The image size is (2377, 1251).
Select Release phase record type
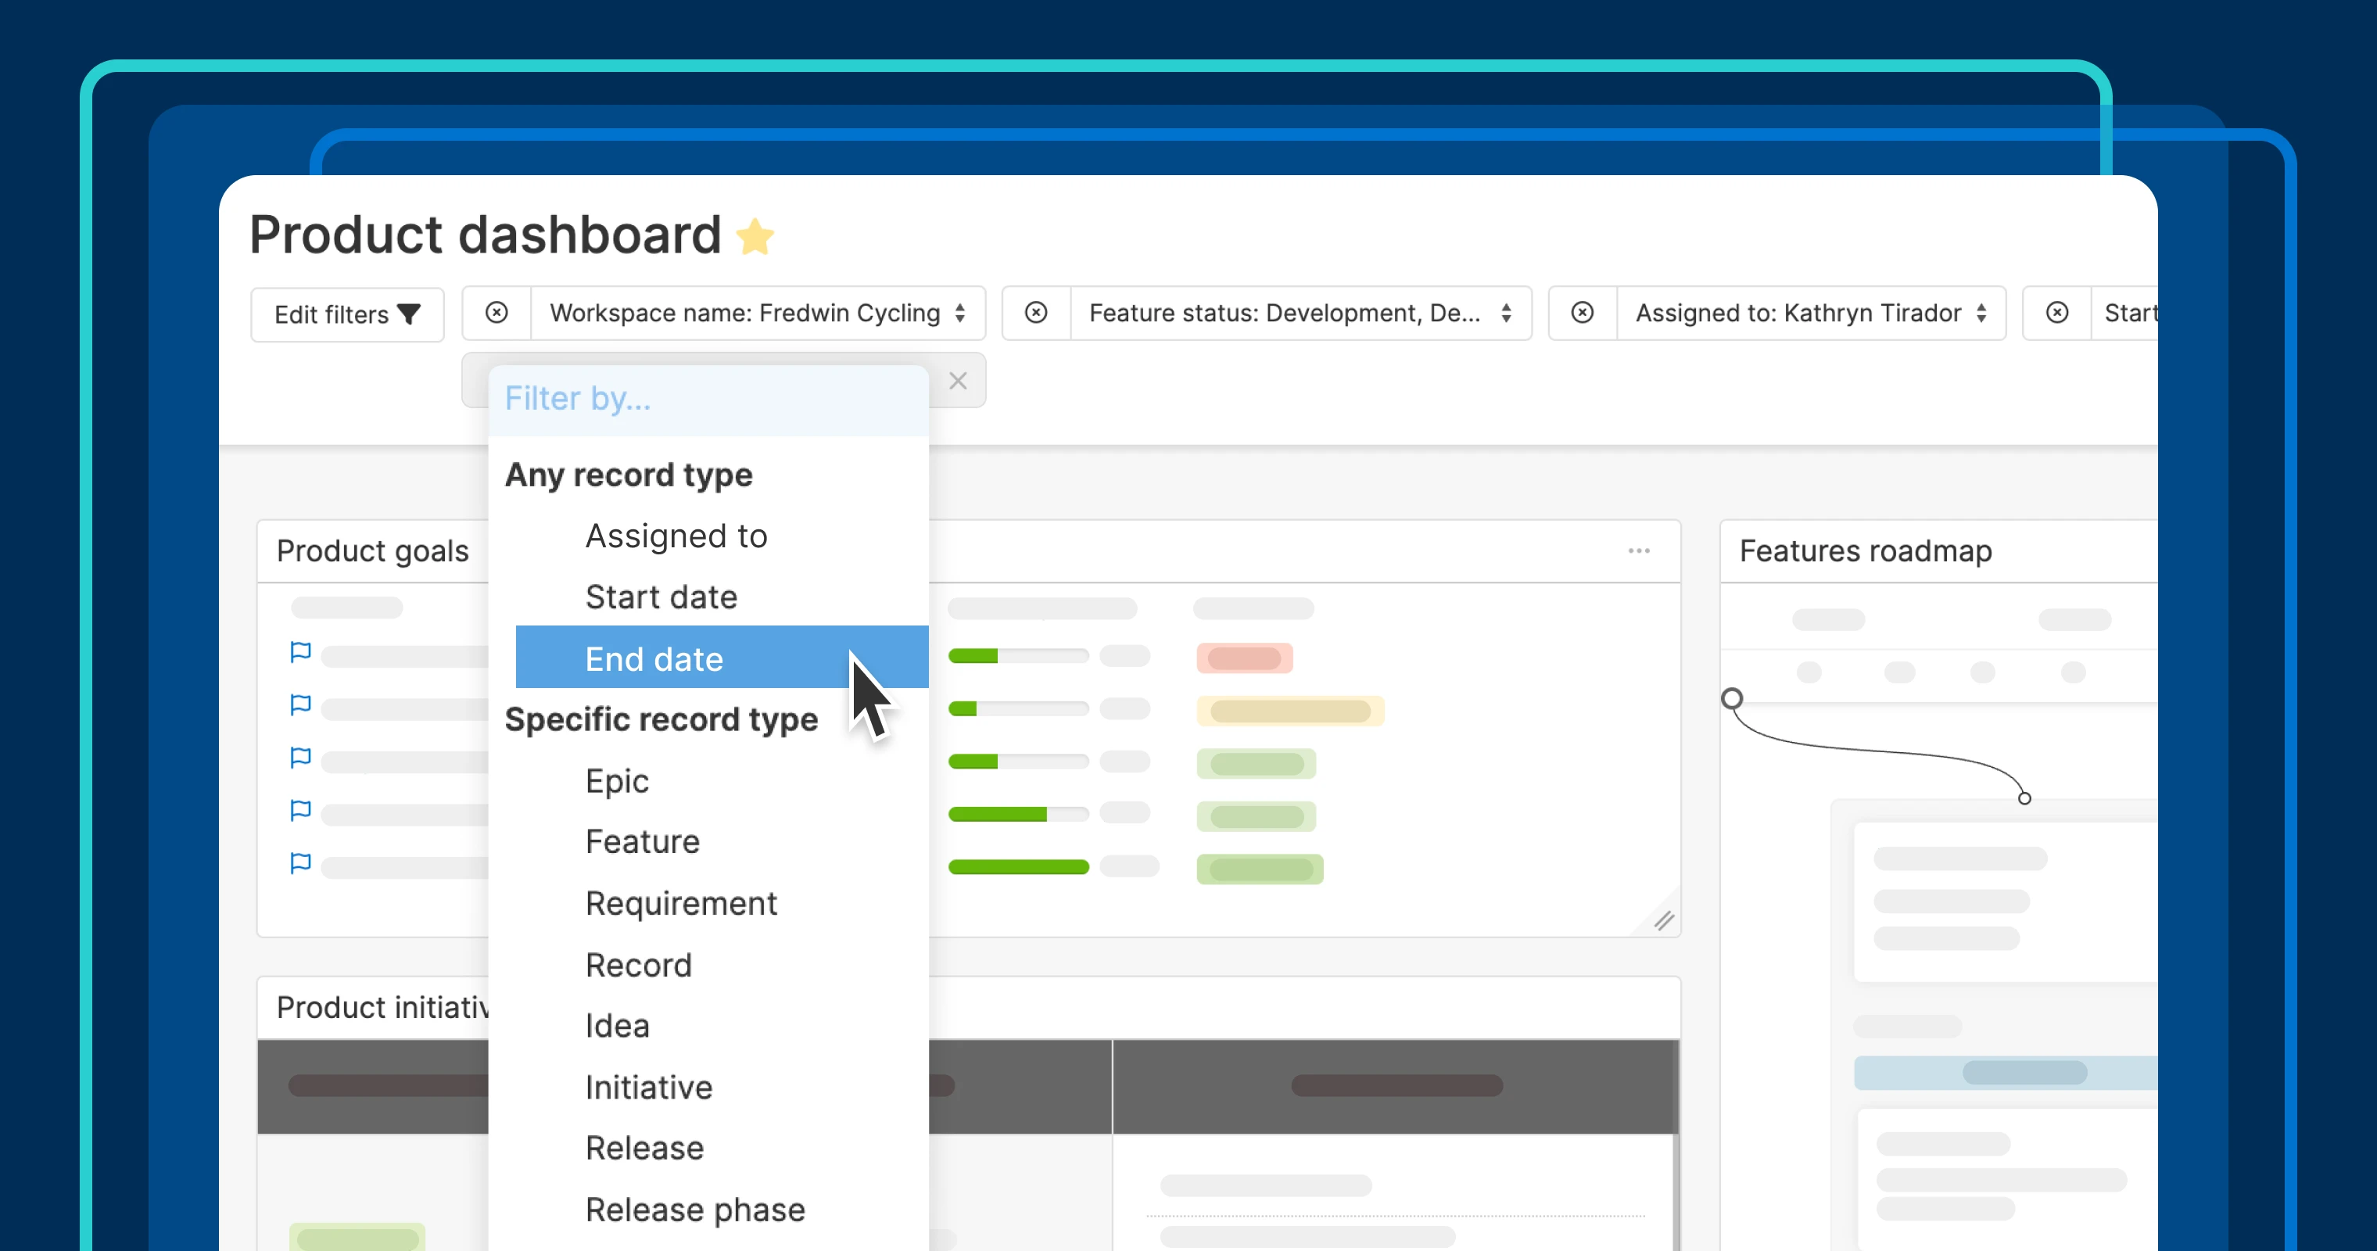point(695,1210)
